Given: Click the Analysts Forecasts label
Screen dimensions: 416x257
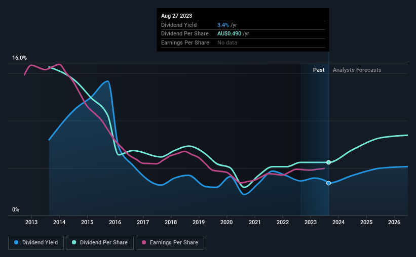Looking at the screenshot, I should pos(357,70).
